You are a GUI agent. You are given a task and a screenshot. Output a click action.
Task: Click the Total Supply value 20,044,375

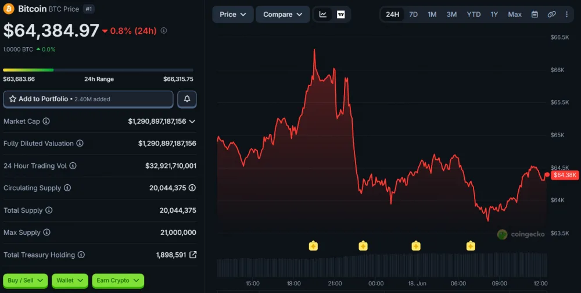(178, 210)
